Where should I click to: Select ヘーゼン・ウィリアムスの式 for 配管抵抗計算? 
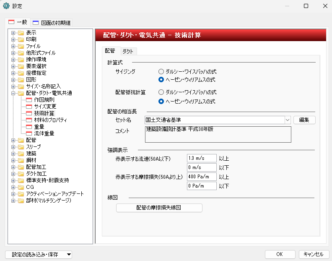pyautogui.click(x=161, y=101)
